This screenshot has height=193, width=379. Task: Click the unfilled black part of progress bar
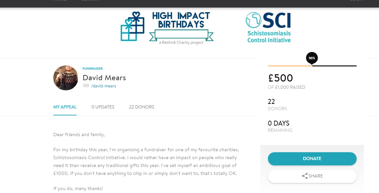[334, 66]
